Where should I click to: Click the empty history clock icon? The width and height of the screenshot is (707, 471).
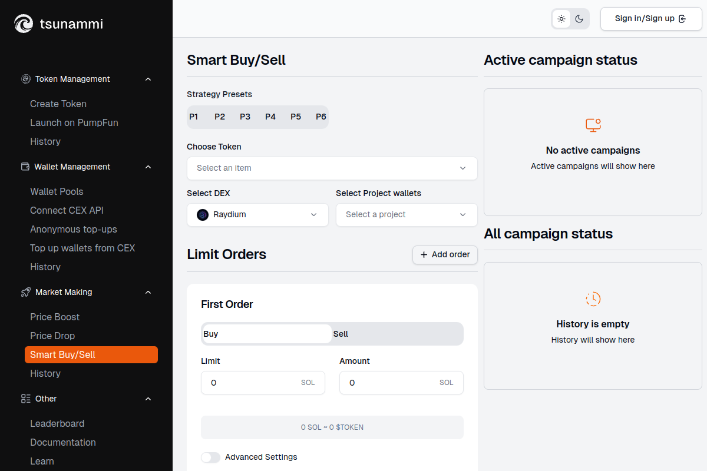593,298
